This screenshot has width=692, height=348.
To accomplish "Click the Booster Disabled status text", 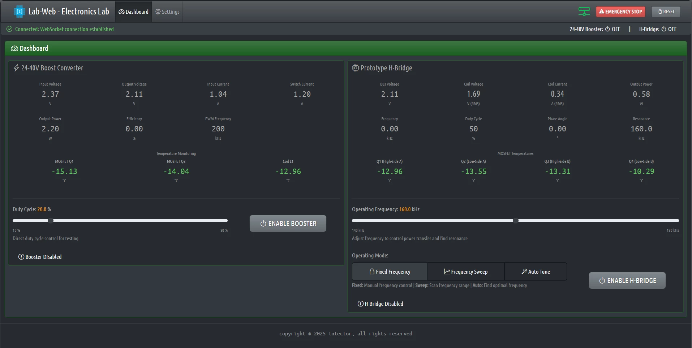I will [x=43, y=257].
